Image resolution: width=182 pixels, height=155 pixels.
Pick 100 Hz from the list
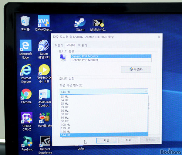coord(104,125)
